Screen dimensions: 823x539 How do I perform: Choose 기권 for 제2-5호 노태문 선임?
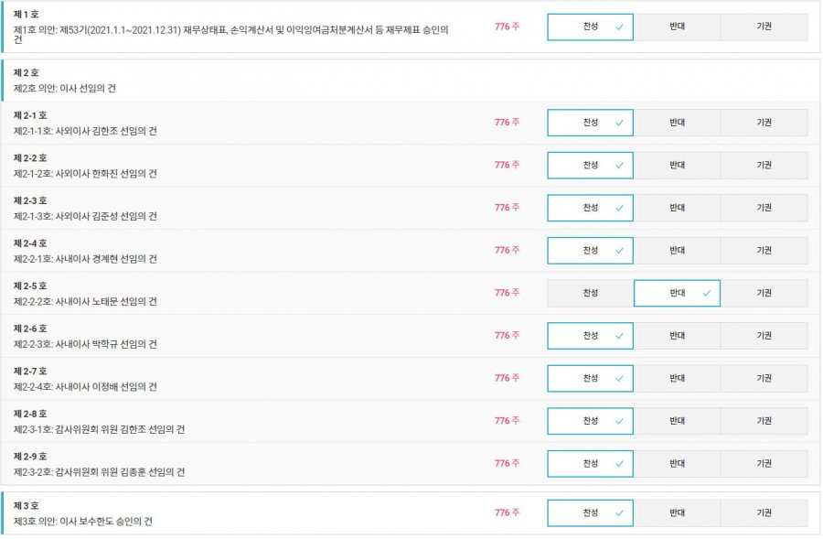(764, 293)
